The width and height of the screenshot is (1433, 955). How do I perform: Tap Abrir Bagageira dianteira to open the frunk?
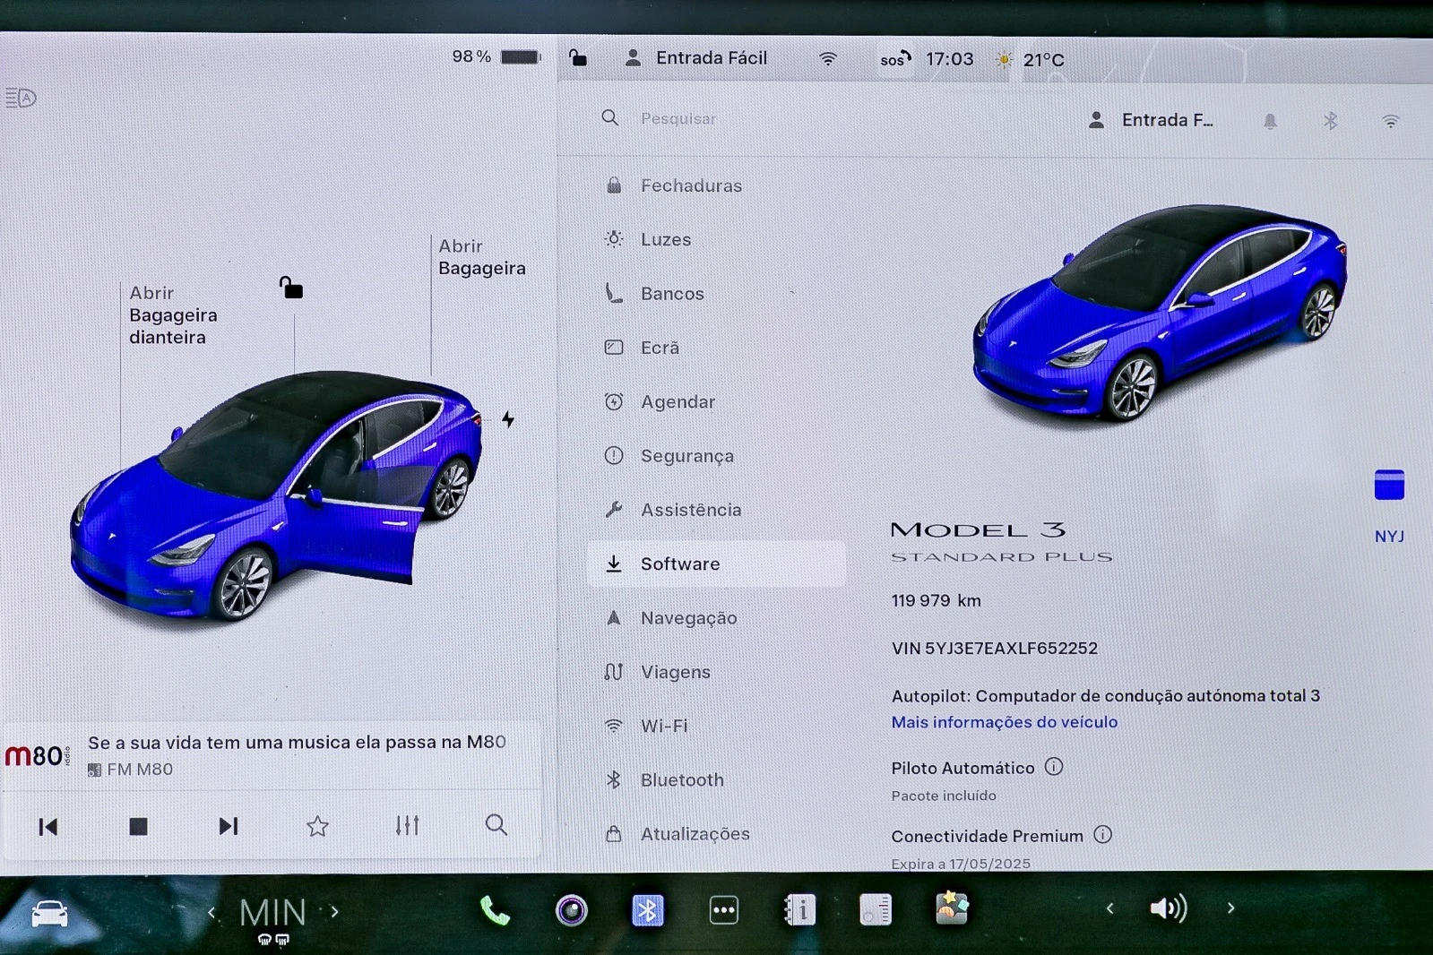point(172,315)
